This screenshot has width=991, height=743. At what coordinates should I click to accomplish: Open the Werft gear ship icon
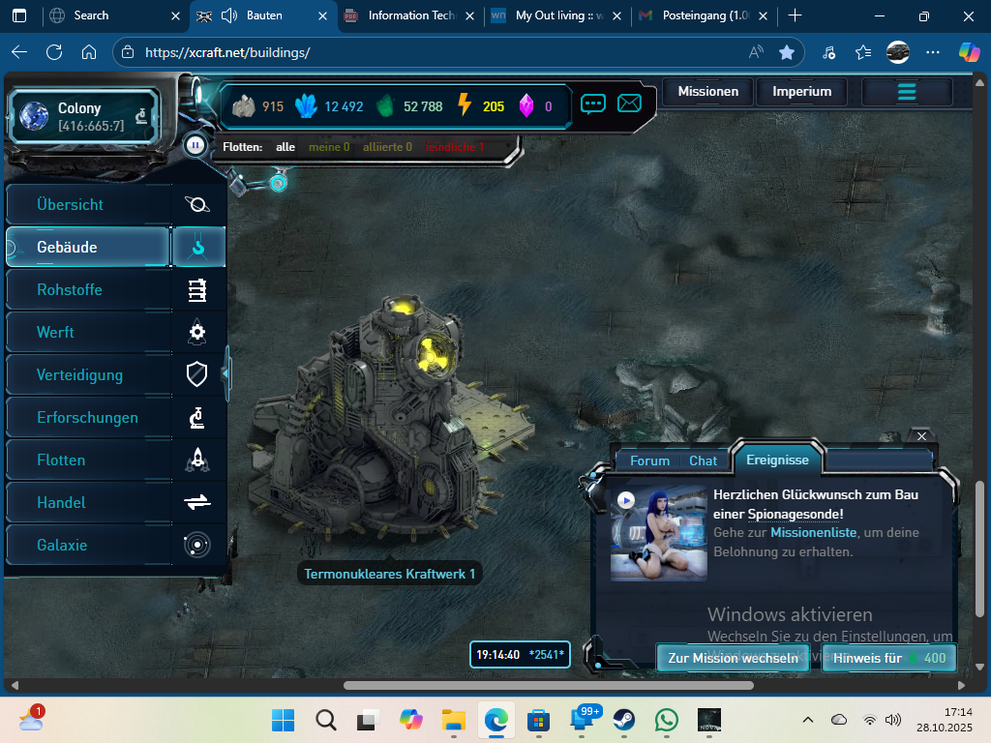(197, 333)
